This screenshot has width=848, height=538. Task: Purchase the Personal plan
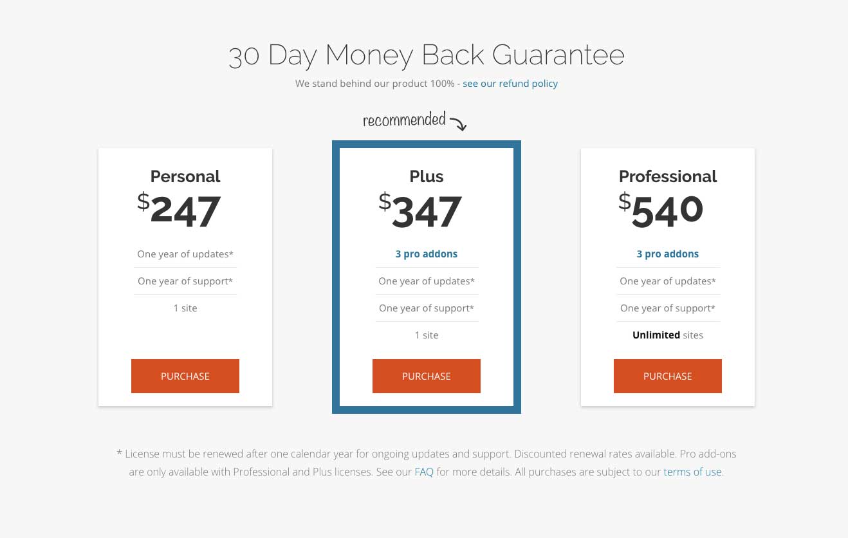click(x=185, y=376)
